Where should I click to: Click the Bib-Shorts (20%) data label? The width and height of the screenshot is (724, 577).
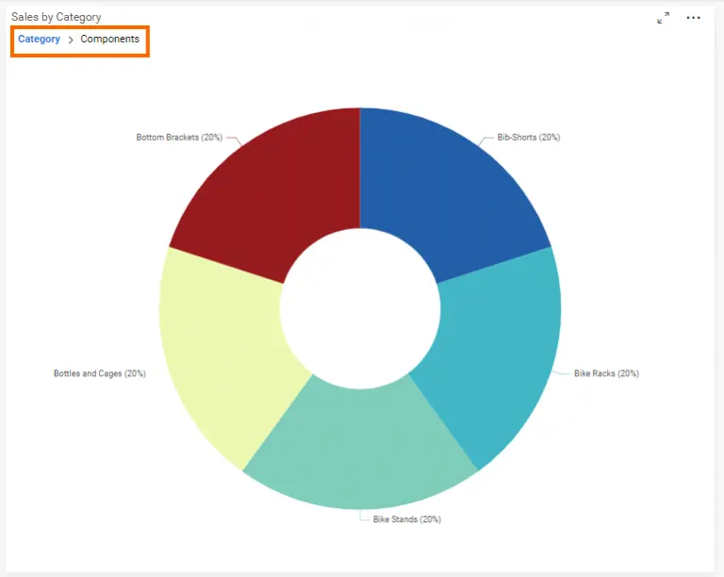click(529, 138)
